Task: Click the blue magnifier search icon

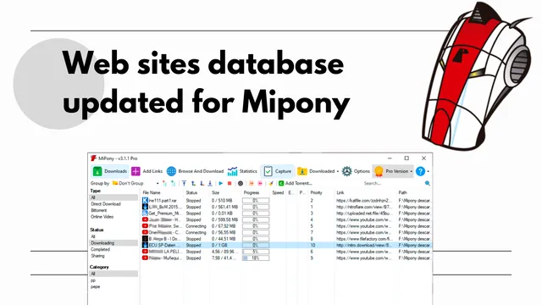Action: pyautogui.click(x=428, y=183)
